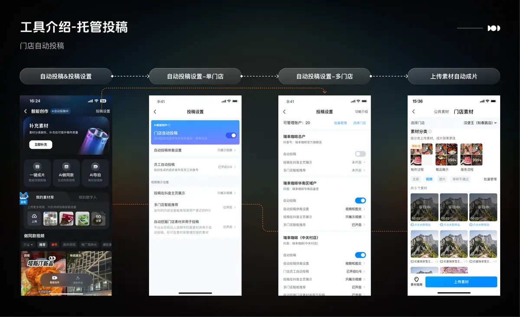The image size is (520, 317).
Task: Open 瑞幸咖啡总户 投稿在抖音主页展示 未开启 row
Action: pyautogui.click(x=325, y=162)
